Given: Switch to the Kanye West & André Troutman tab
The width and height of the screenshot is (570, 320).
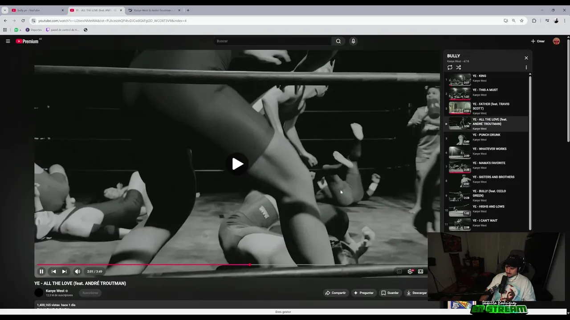Looking at the screenshot, I should click(154, 10).
